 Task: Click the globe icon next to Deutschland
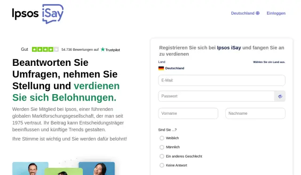258,13
